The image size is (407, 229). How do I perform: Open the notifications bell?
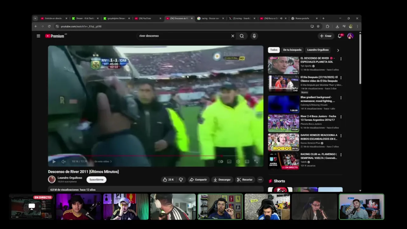pos(340,36)
